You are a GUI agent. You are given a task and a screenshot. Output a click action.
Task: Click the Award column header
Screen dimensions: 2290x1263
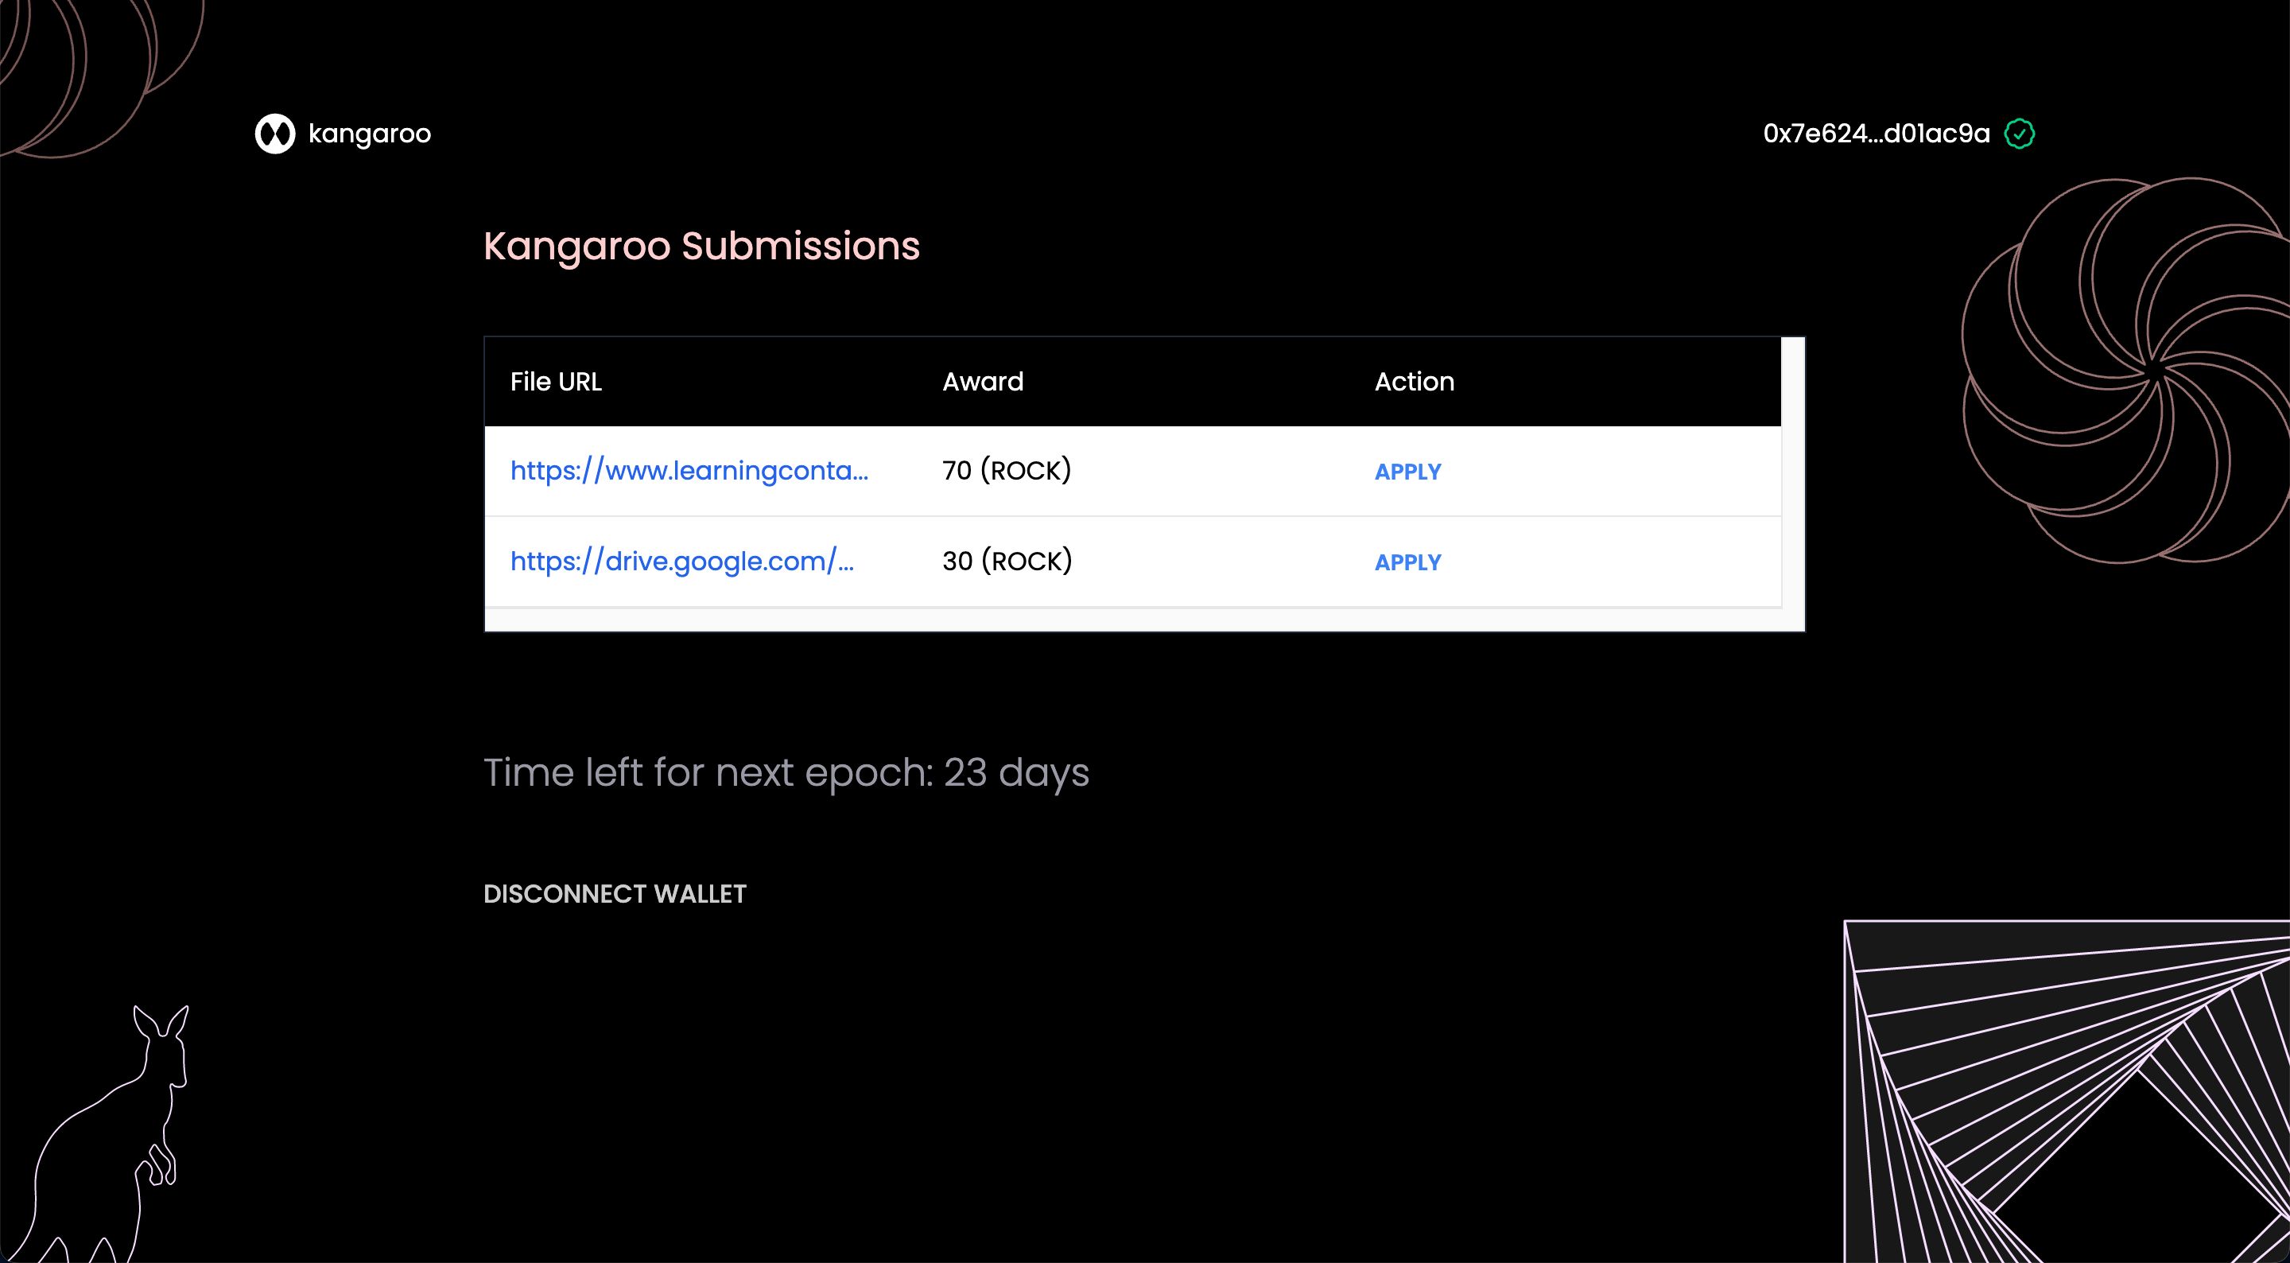[984, 382]
